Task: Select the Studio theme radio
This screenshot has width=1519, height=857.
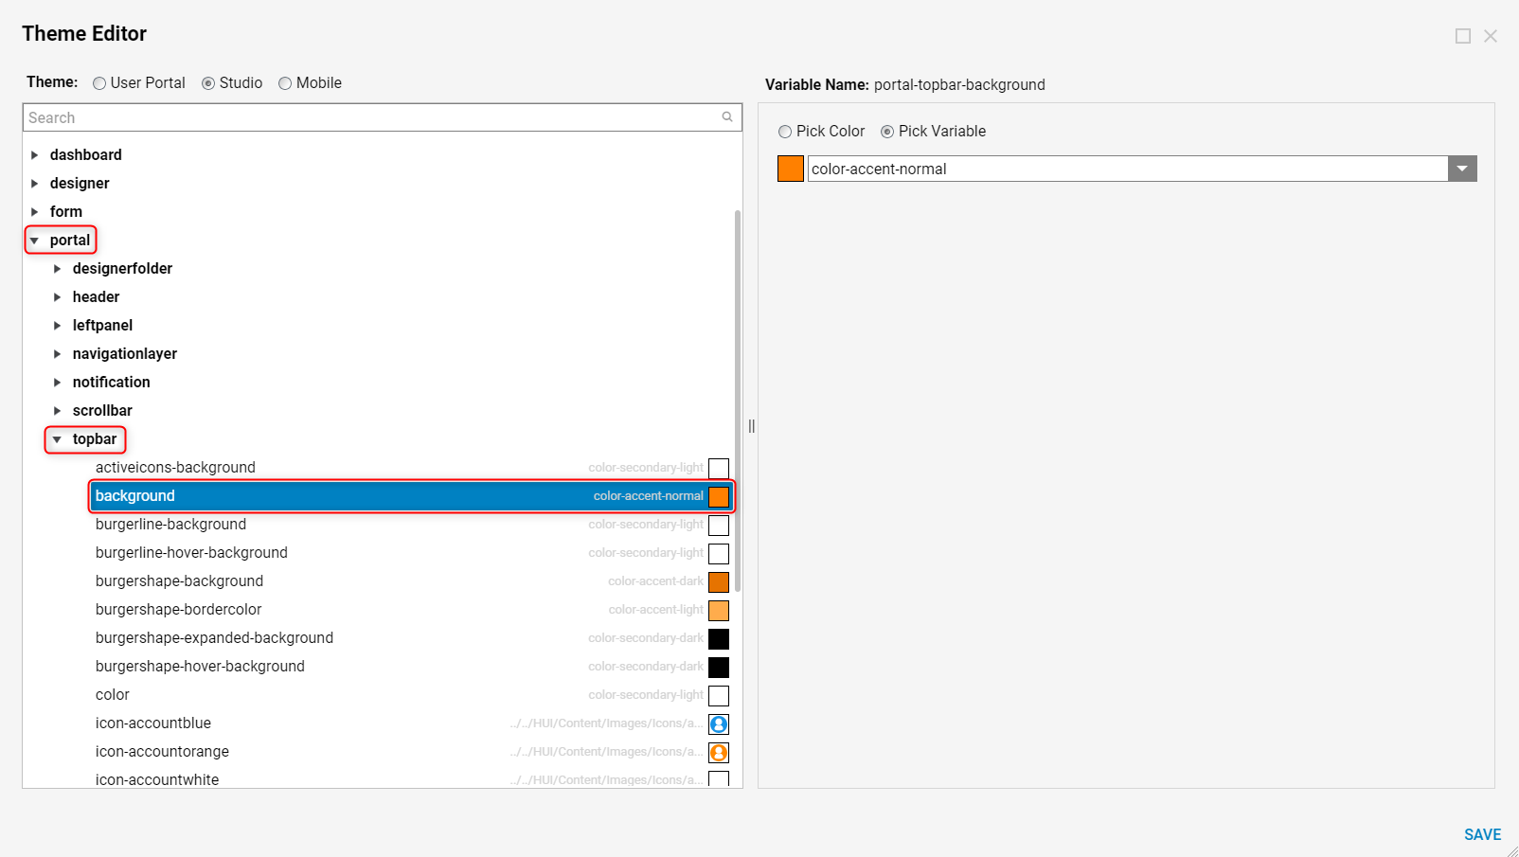Action: (x=208, y=83)
